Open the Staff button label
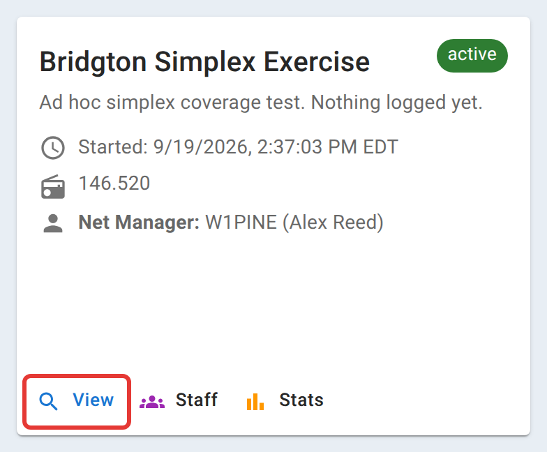This screenshot has height=452, width=547. tap(197, 400)
